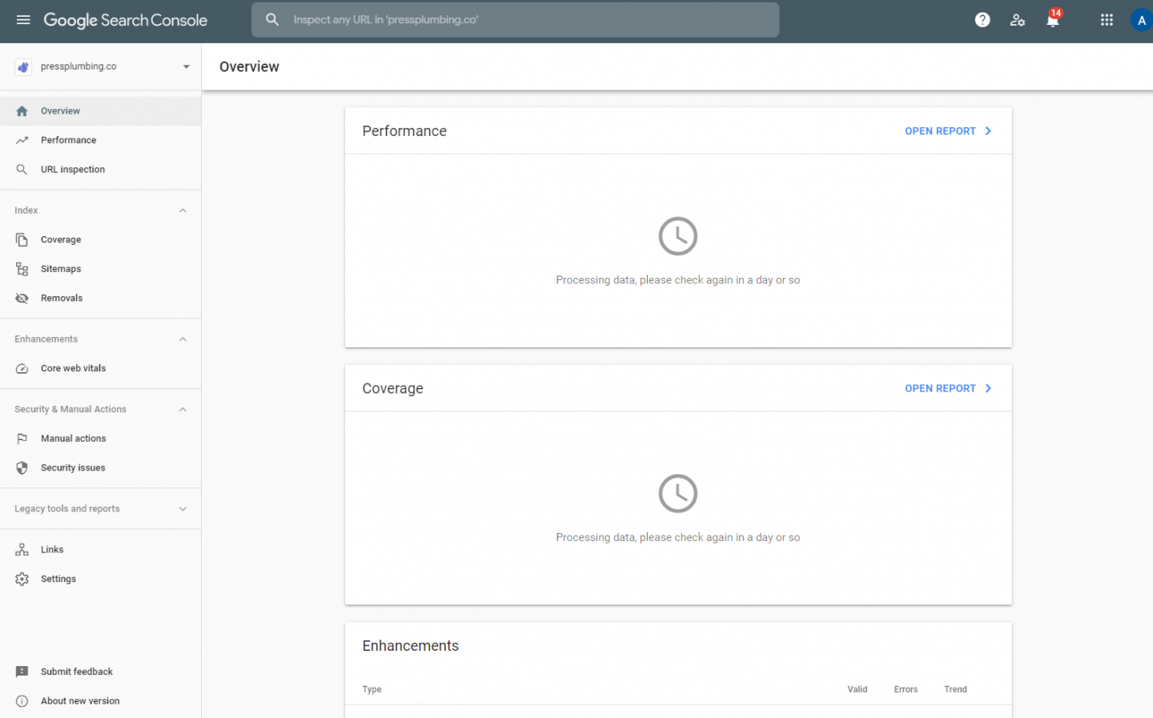This screenshot has height=718, width=1153.
Task: Open the Links report
Action: 100,550
